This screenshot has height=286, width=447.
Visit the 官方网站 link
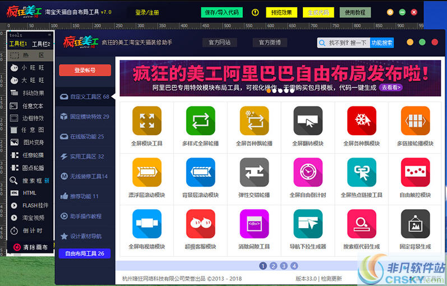pyautogui.click(x=219, y=43)
